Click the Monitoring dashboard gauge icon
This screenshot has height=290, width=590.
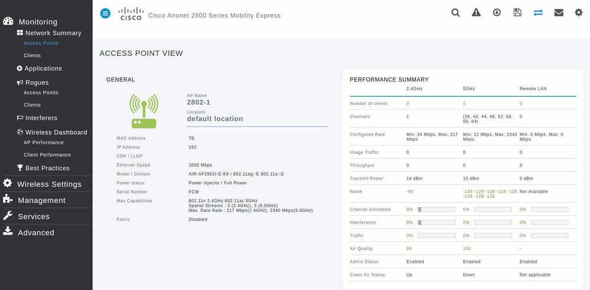8,21
